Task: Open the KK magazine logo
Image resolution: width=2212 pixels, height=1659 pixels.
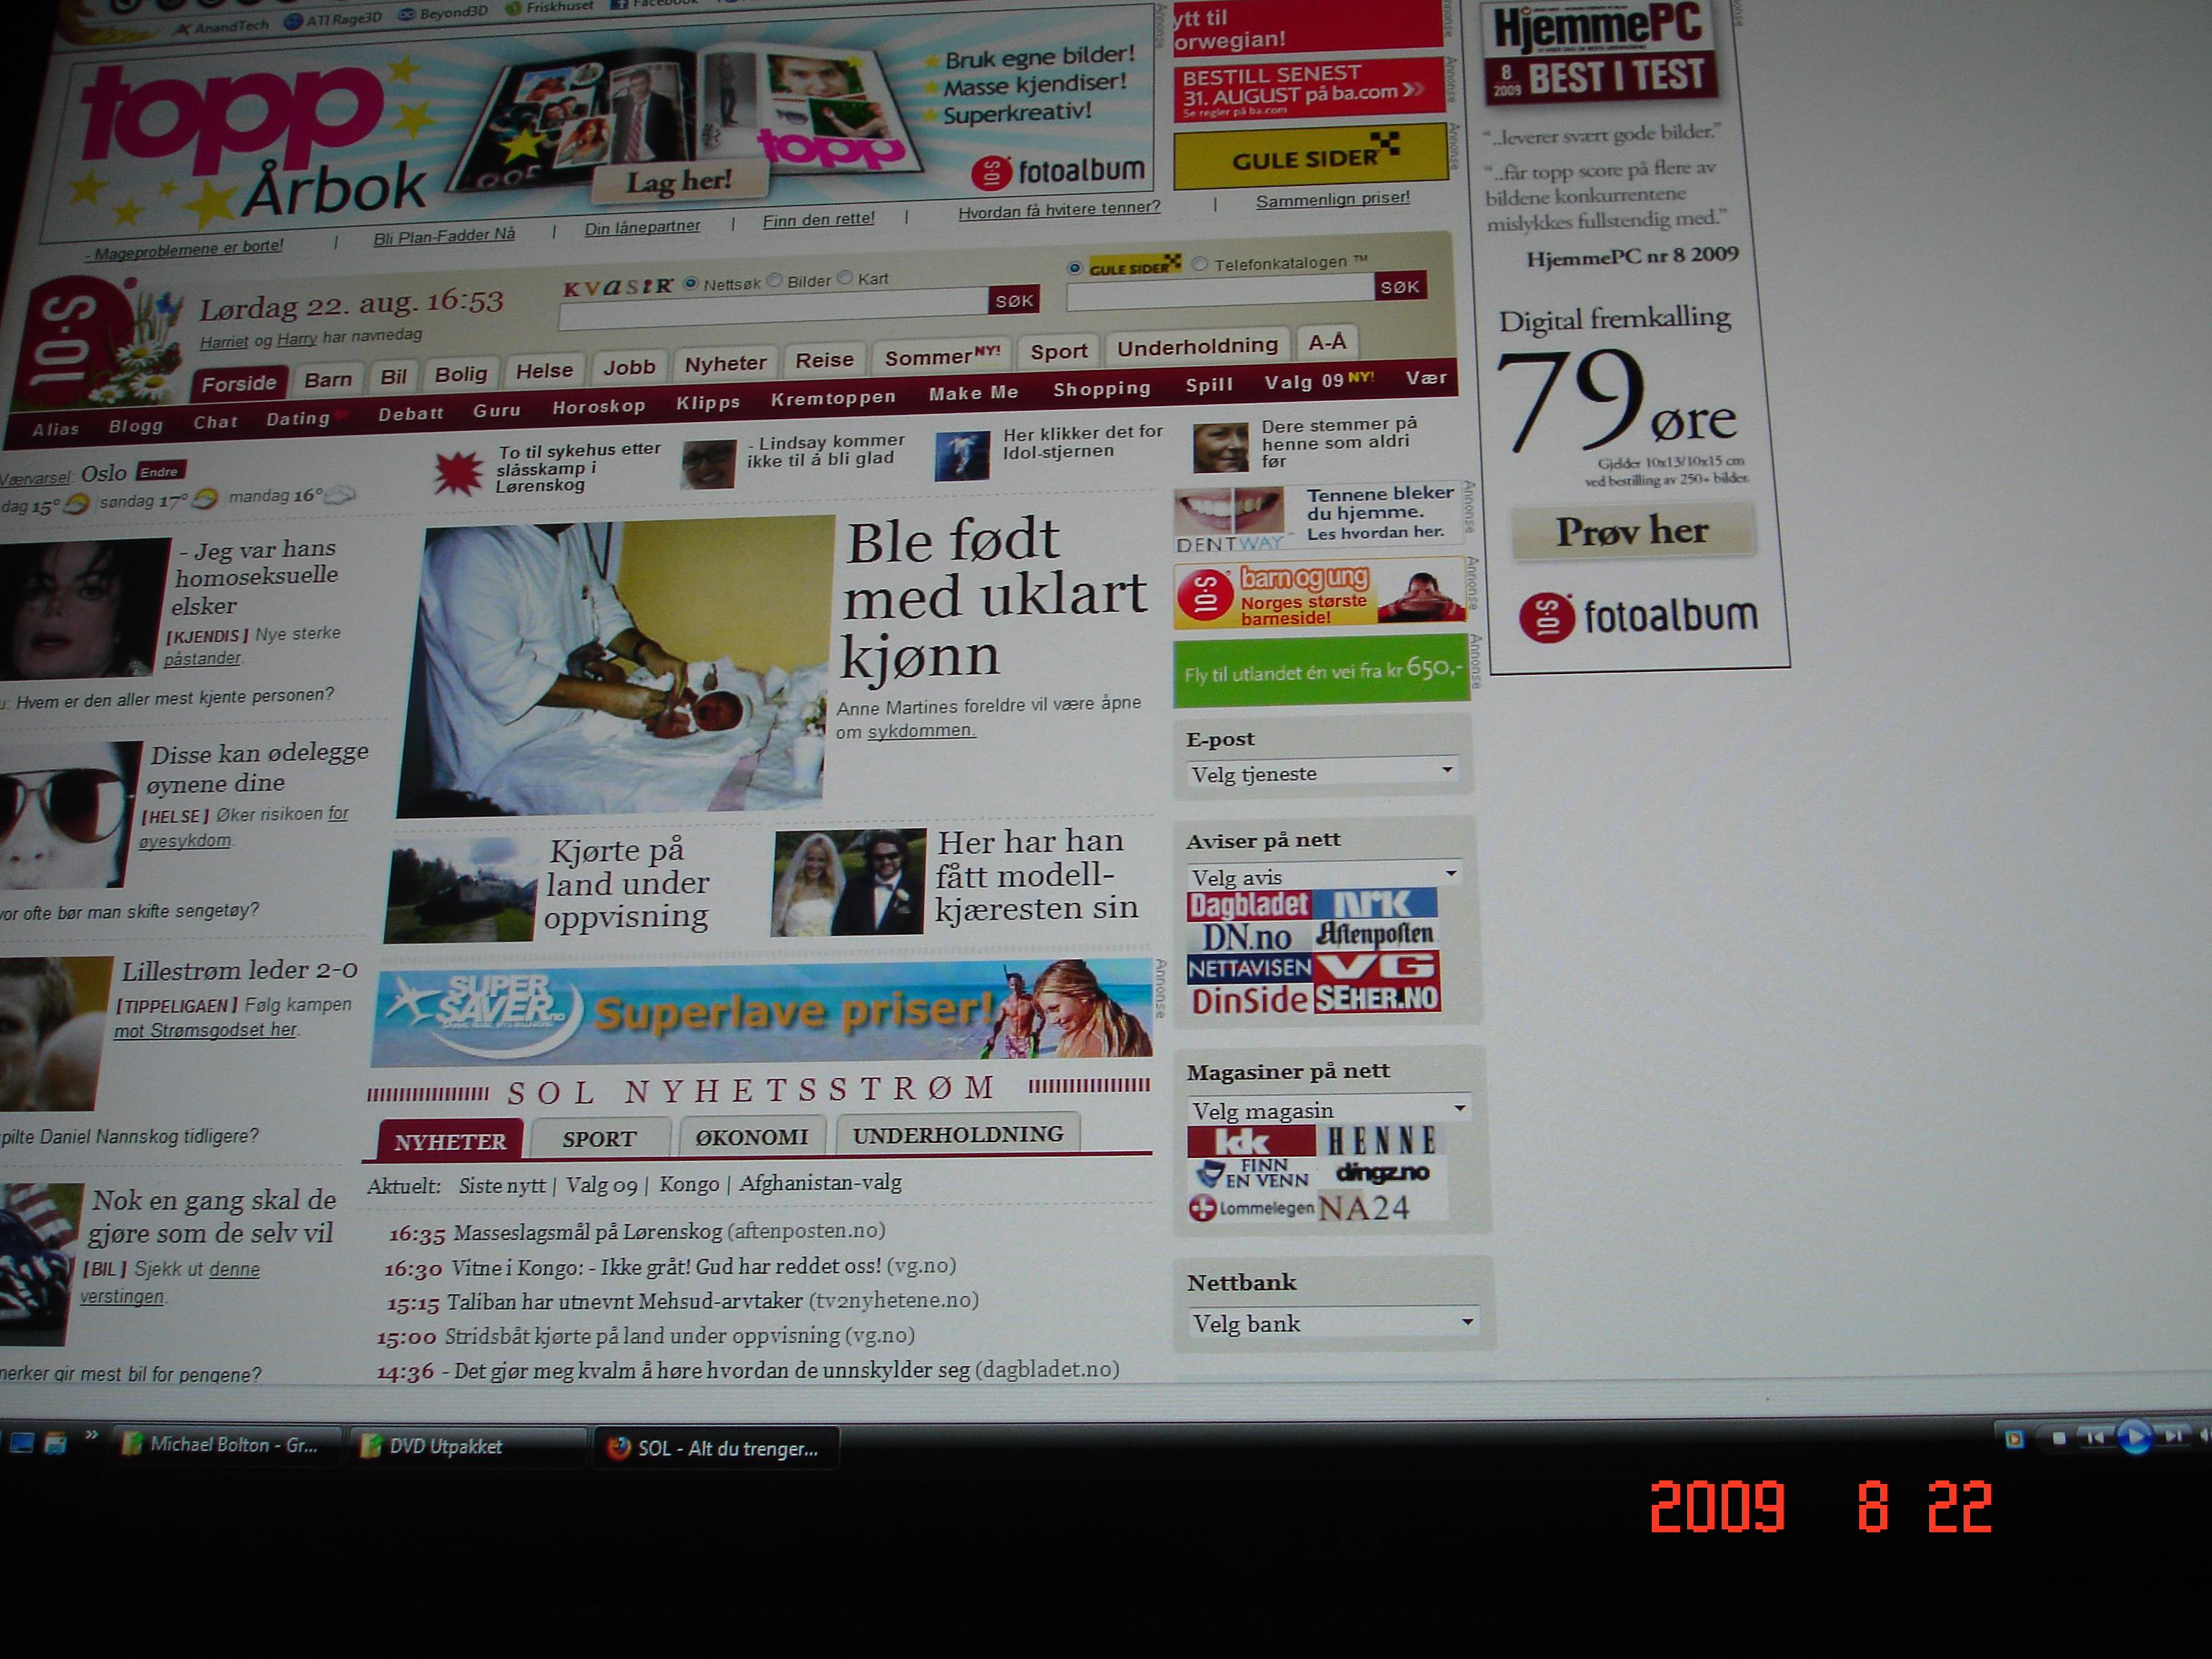Action: 1250,1141
